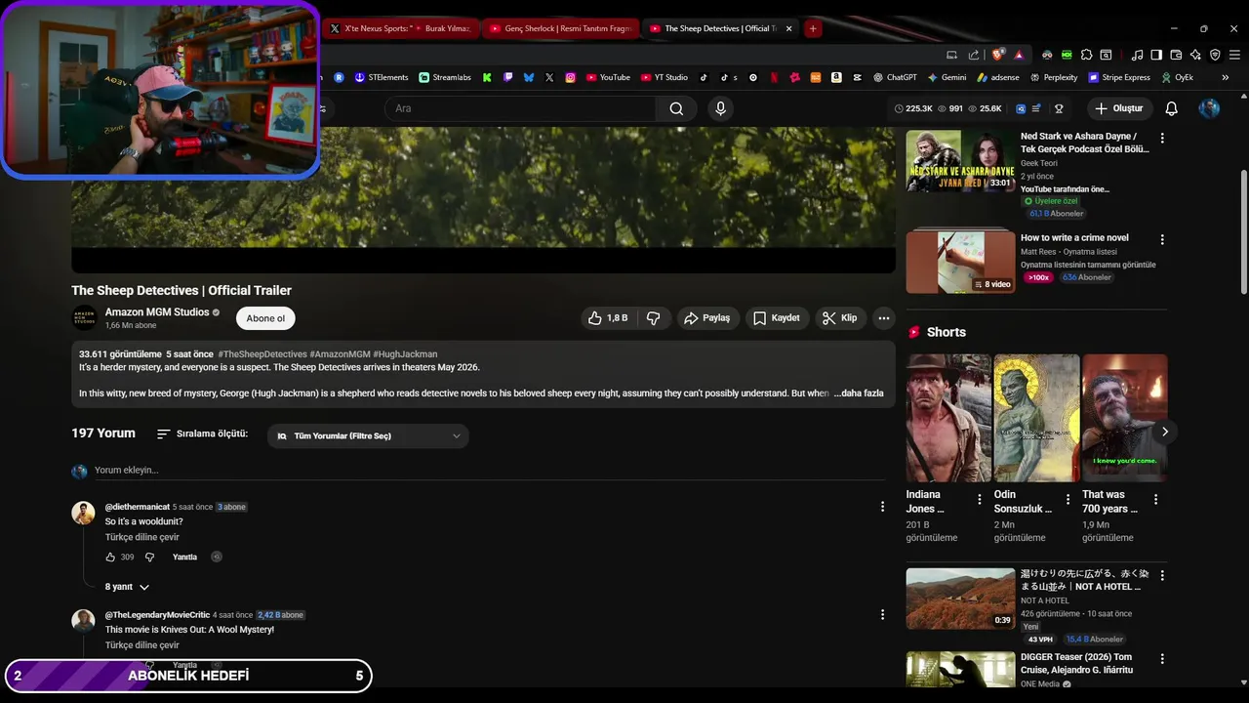Open NOT A HOTEL video thumbnail
Image resolution: width=1249 pixels, height=703 pixels.
pos(960,599)
